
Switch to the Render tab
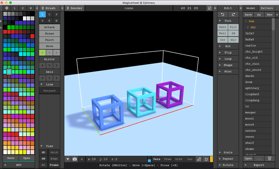75,8
